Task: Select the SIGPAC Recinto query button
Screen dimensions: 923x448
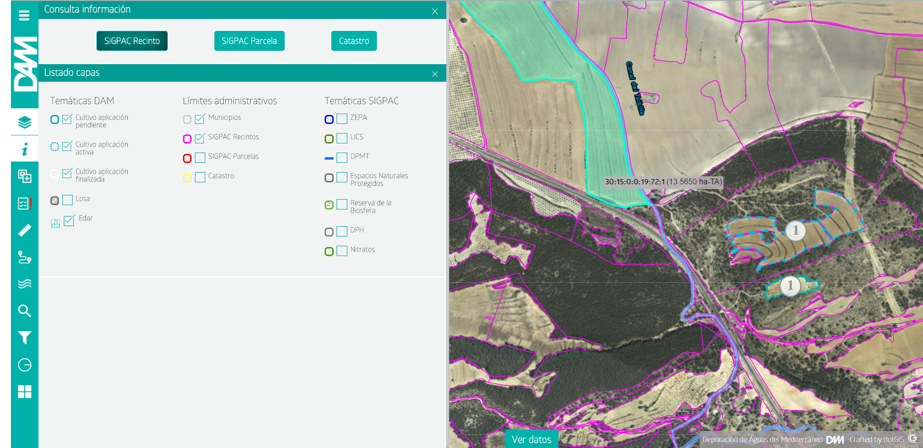Action: click(132, 41)
